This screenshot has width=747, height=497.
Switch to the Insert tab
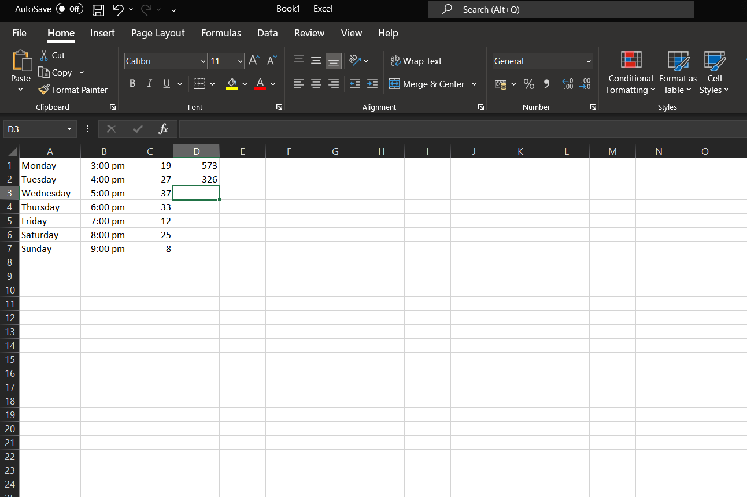coord(102,33)
